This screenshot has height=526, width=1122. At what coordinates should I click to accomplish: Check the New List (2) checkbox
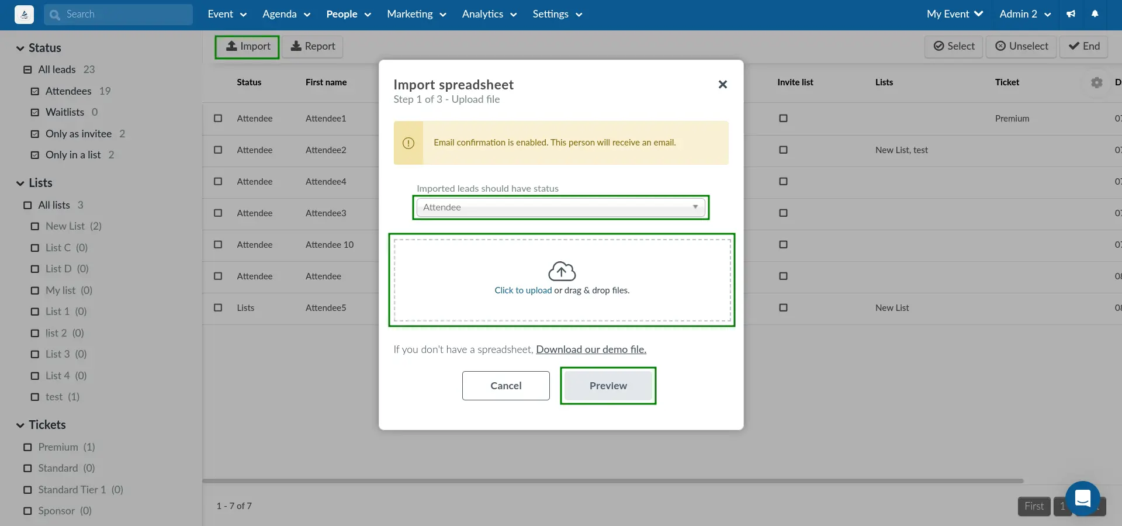coord(35,226)
